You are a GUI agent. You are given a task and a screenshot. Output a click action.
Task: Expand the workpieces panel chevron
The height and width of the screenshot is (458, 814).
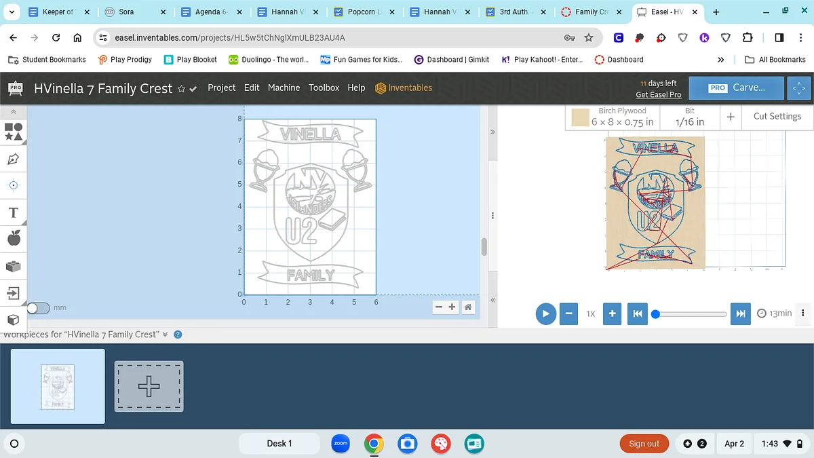pyautogui.click(x=166, y=335)
